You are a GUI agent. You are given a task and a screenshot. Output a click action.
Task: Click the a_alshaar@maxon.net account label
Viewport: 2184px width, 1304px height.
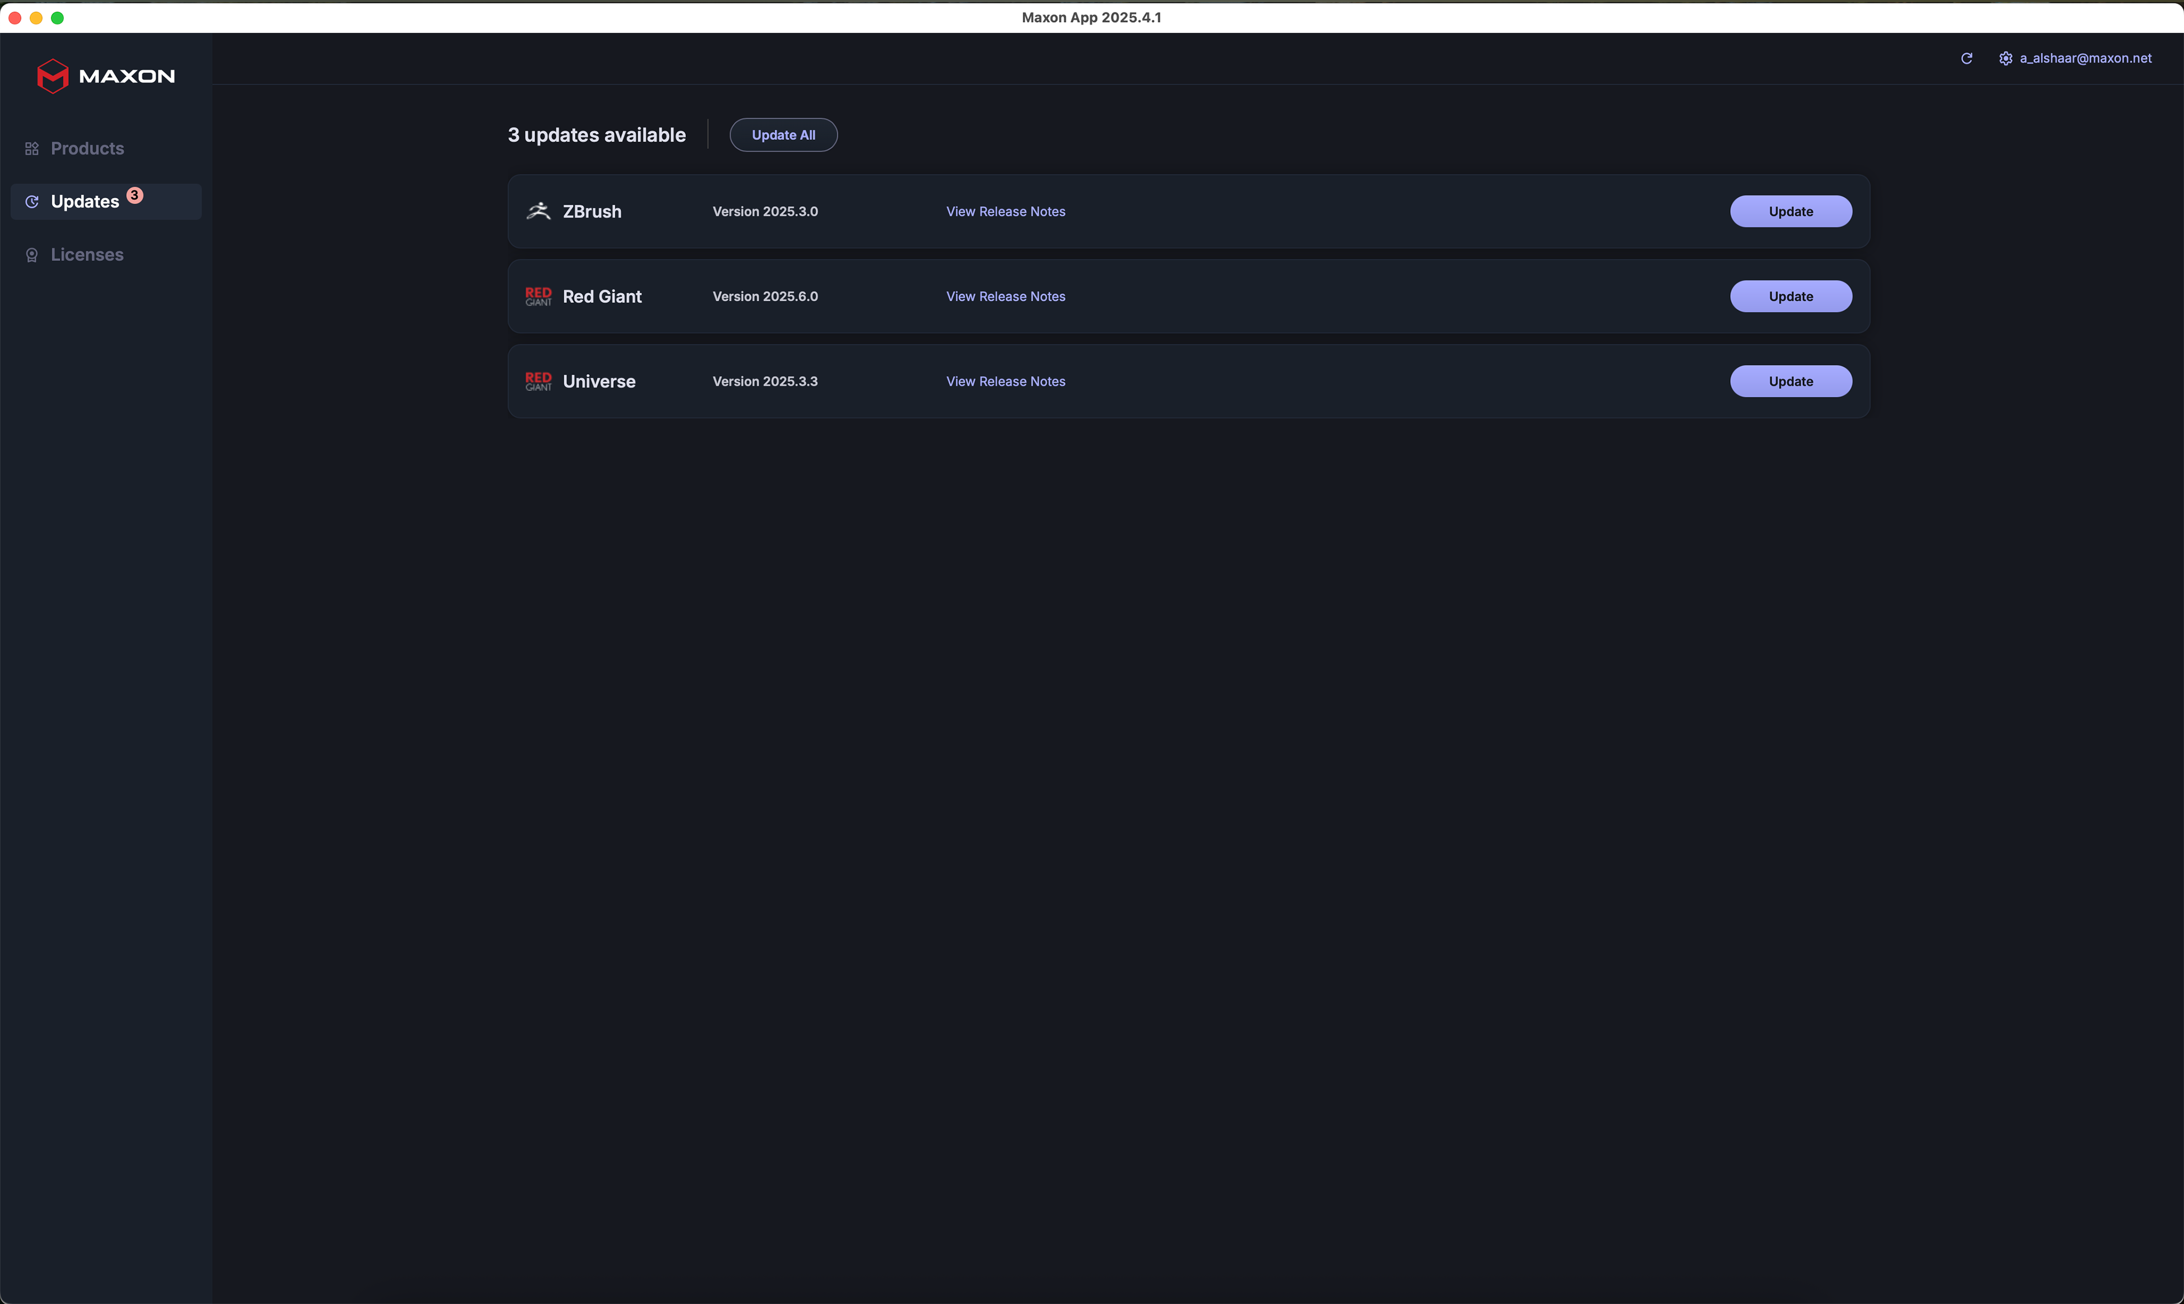pyautogui.click(x=2086, y=58)
